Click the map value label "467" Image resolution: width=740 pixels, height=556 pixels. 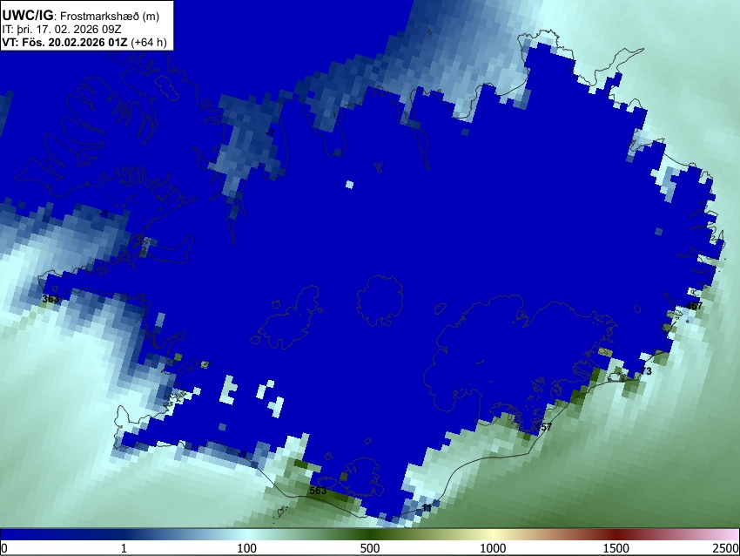[694, 306]
